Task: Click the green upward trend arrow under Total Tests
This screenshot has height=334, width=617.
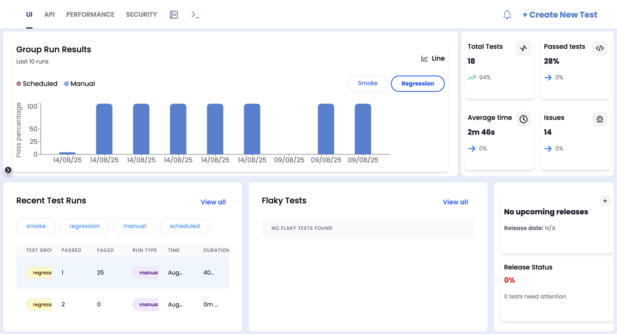Action: (472, 77)
